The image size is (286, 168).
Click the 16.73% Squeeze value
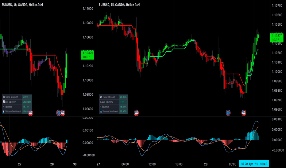click(26, 107)
